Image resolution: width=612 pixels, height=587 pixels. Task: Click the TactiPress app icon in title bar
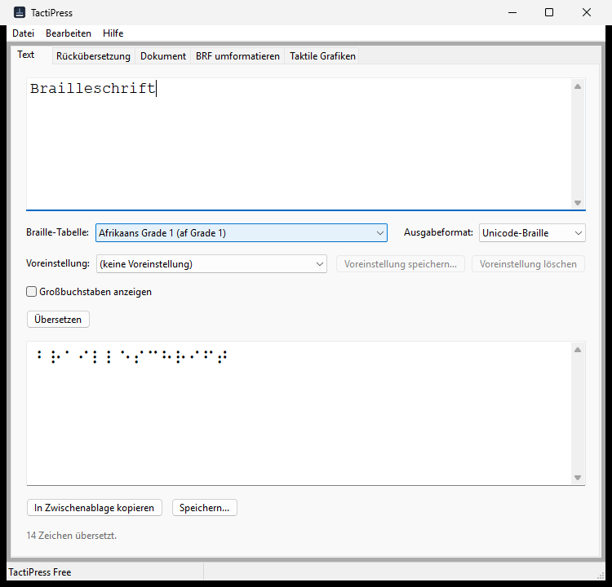click(x=20, y=12)
